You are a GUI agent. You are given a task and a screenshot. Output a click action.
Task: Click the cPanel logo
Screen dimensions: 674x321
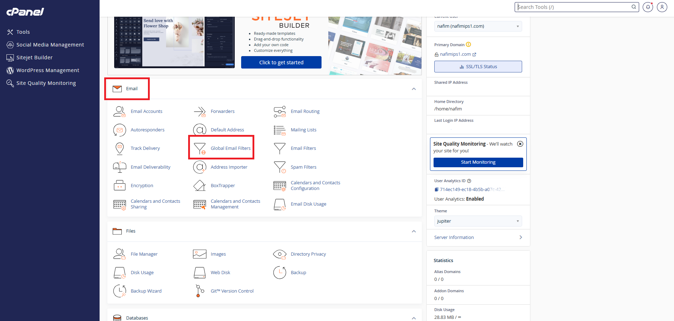pos(25,12)
